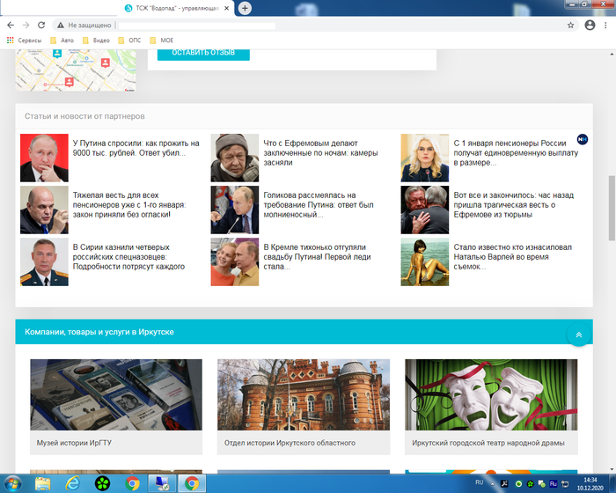The width and height of the screenshot is (616, 493).
Task: Open the Вот все и закончилось article
Action: point(513,205)
